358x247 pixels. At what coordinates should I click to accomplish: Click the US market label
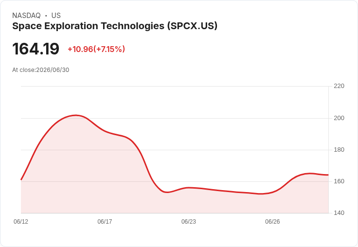tap(56, 15)
